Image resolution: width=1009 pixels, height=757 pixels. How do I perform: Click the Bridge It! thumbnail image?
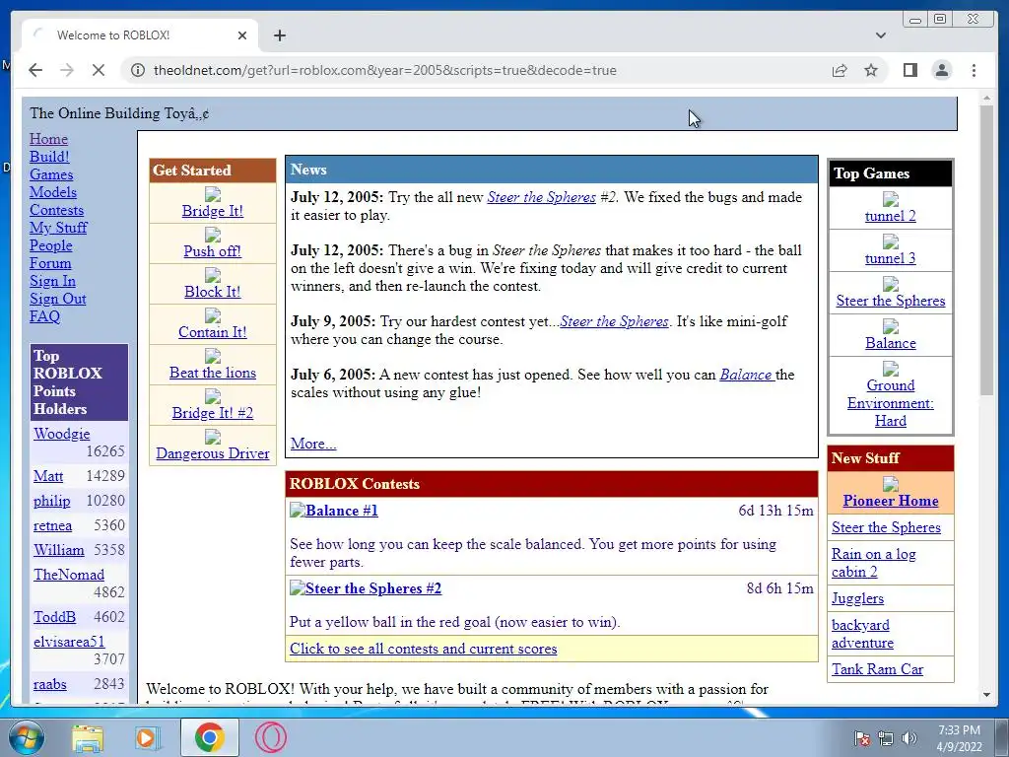[x=213, y=194]
